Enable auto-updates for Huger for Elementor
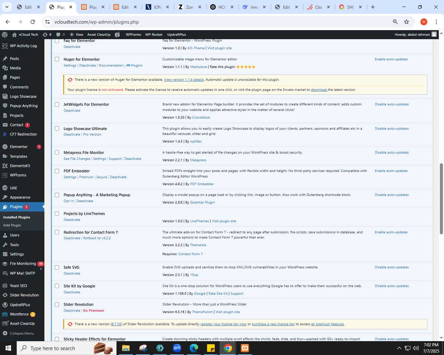Viewport: 444px width, 355px height. click(x=391, y=59)
